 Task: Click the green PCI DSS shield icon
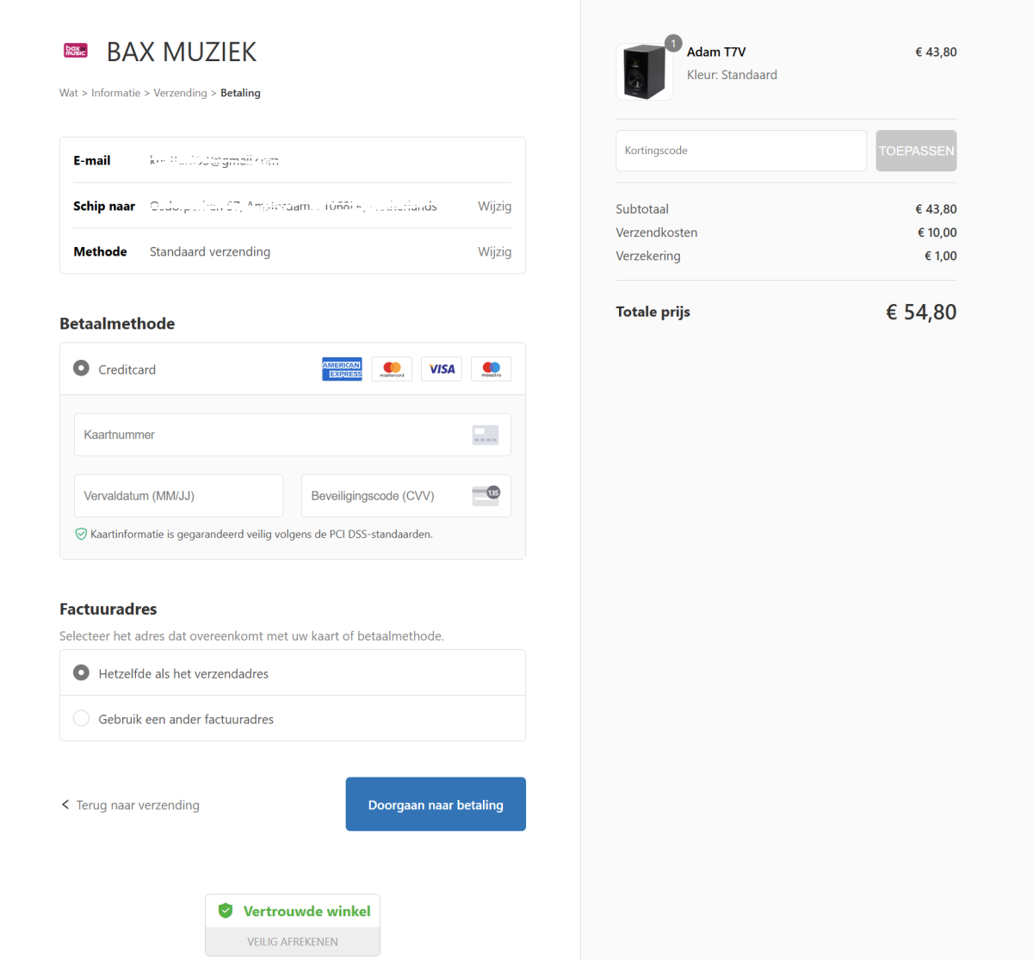(81, 534)
